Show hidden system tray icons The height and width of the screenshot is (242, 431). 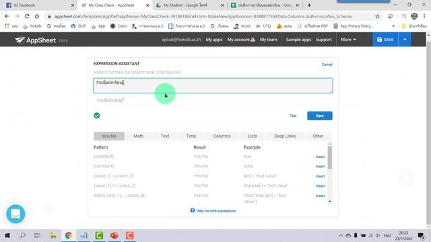[x=341, y=236]
